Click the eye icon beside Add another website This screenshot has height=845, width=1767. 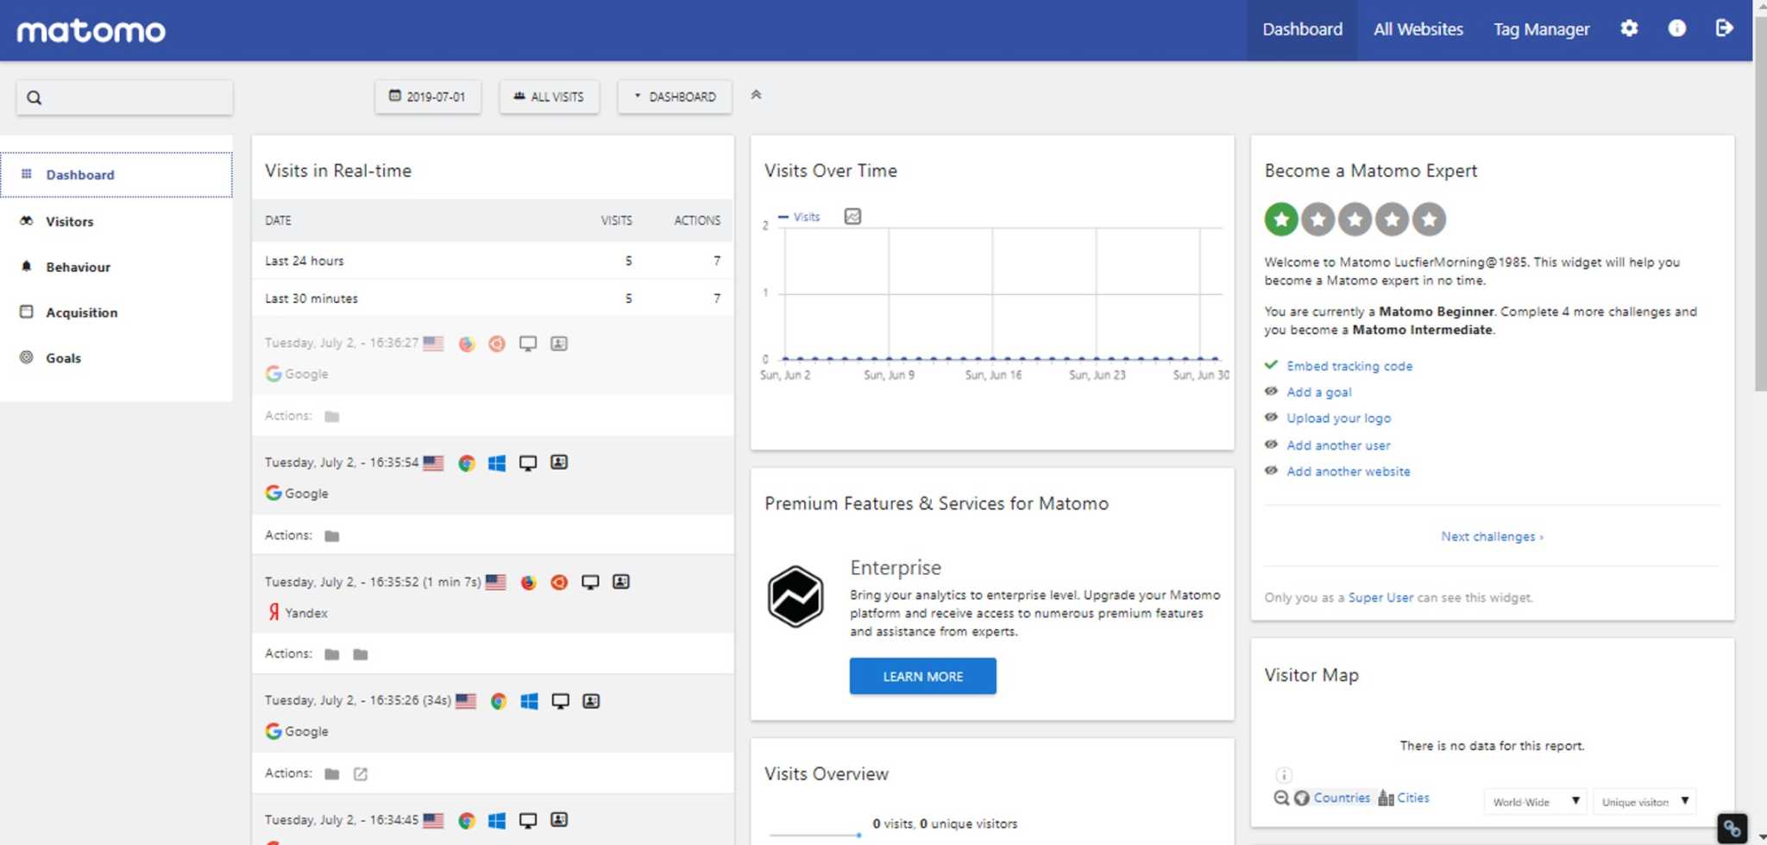1271,471
